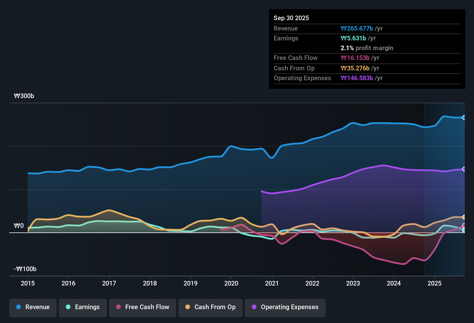Click the teal Earnings legend dot
474x323 pixels.
pos(68,307)
